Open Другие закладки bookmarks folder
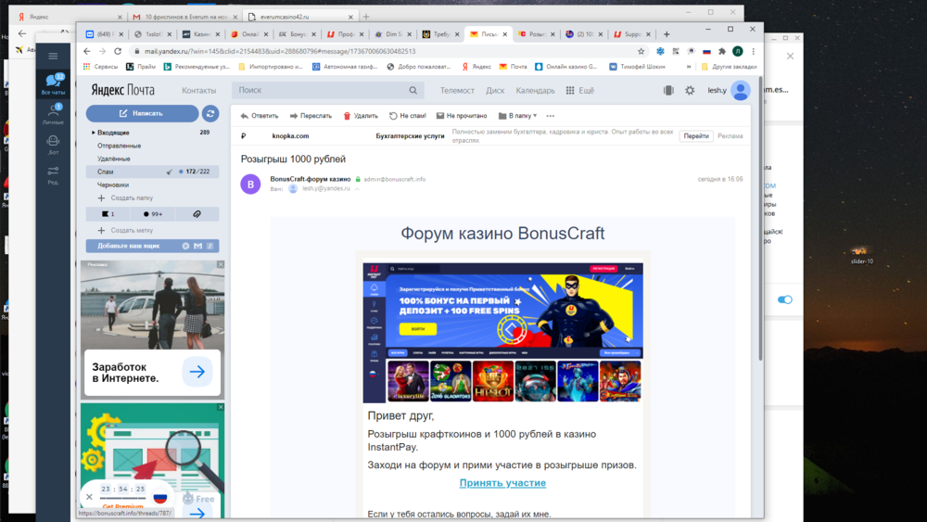This screenshot has width=927, height=522. click(729, 67)
